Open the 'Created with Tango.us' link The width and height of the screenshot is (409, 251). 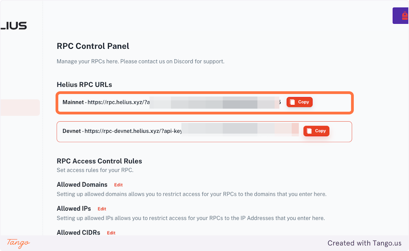click(x=364, y=243)
